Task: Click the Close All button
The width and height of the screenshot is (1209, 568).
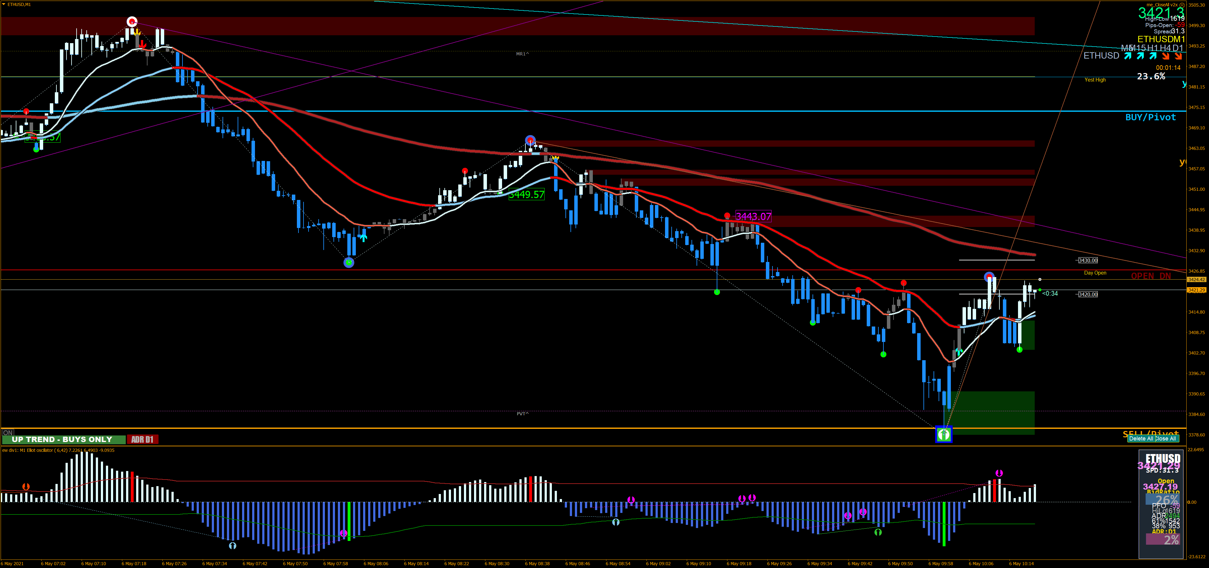Action: (1166, 439)
